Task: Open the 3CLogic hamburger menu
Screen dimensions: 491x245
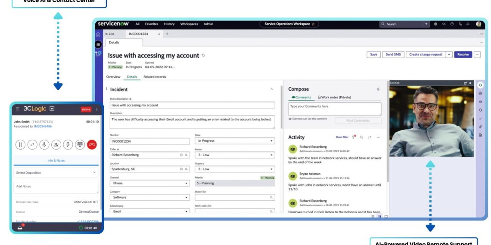Action: pyautogui.click(x=18, y=109)
